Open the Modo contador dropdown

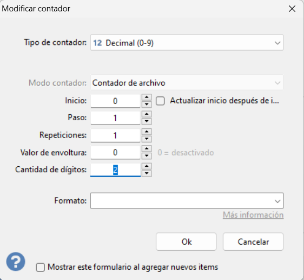tap(187, 83)
